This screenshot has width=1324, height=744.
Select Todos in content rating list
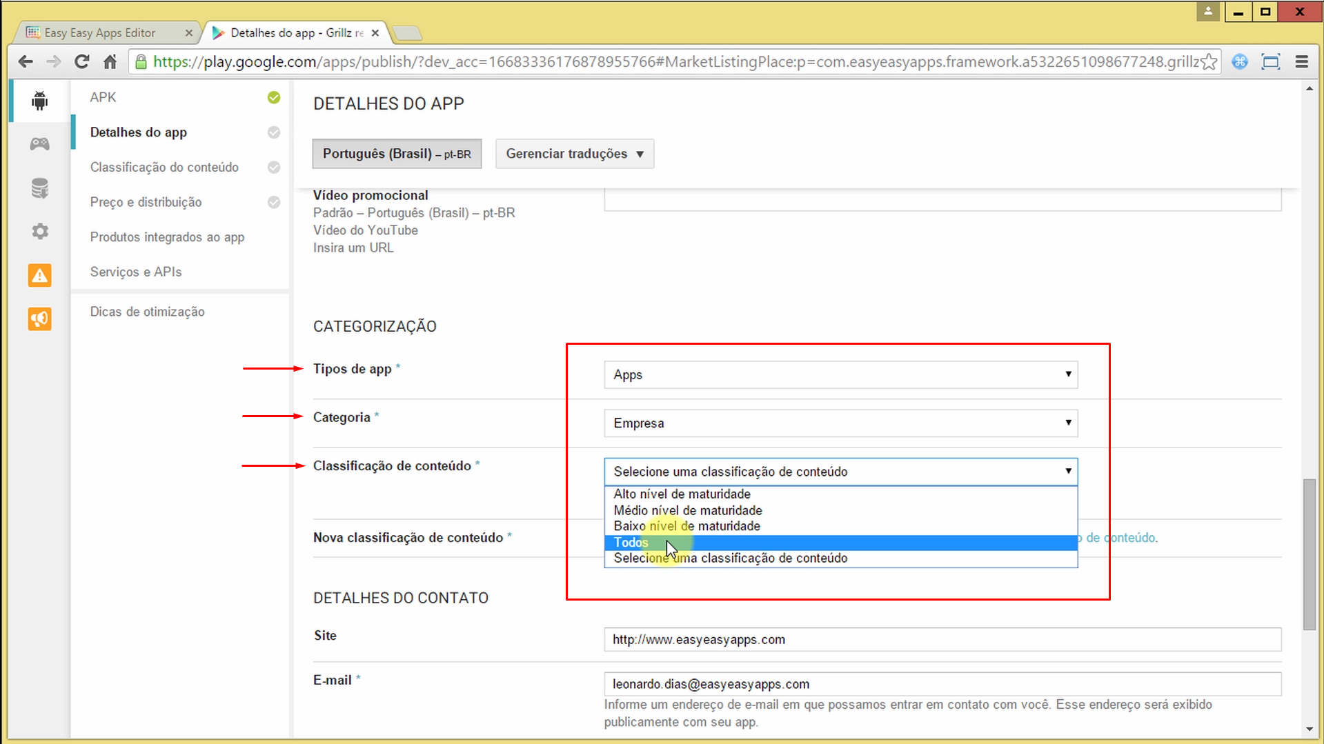pos(631,543)
